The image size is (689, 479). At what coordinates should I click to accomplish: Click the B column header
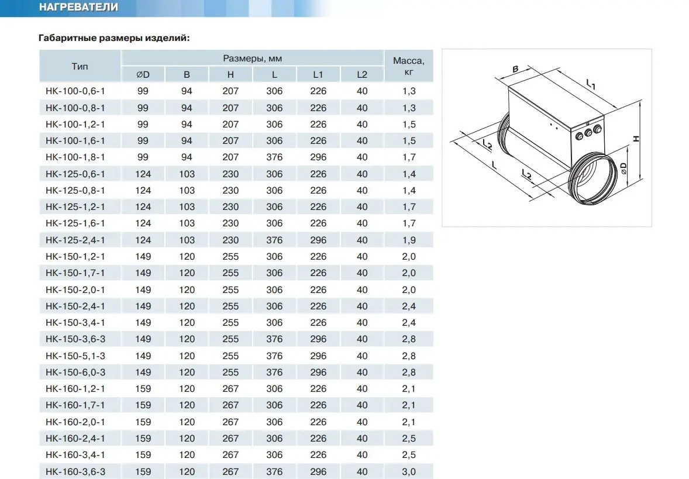click(x=187, y=75)
